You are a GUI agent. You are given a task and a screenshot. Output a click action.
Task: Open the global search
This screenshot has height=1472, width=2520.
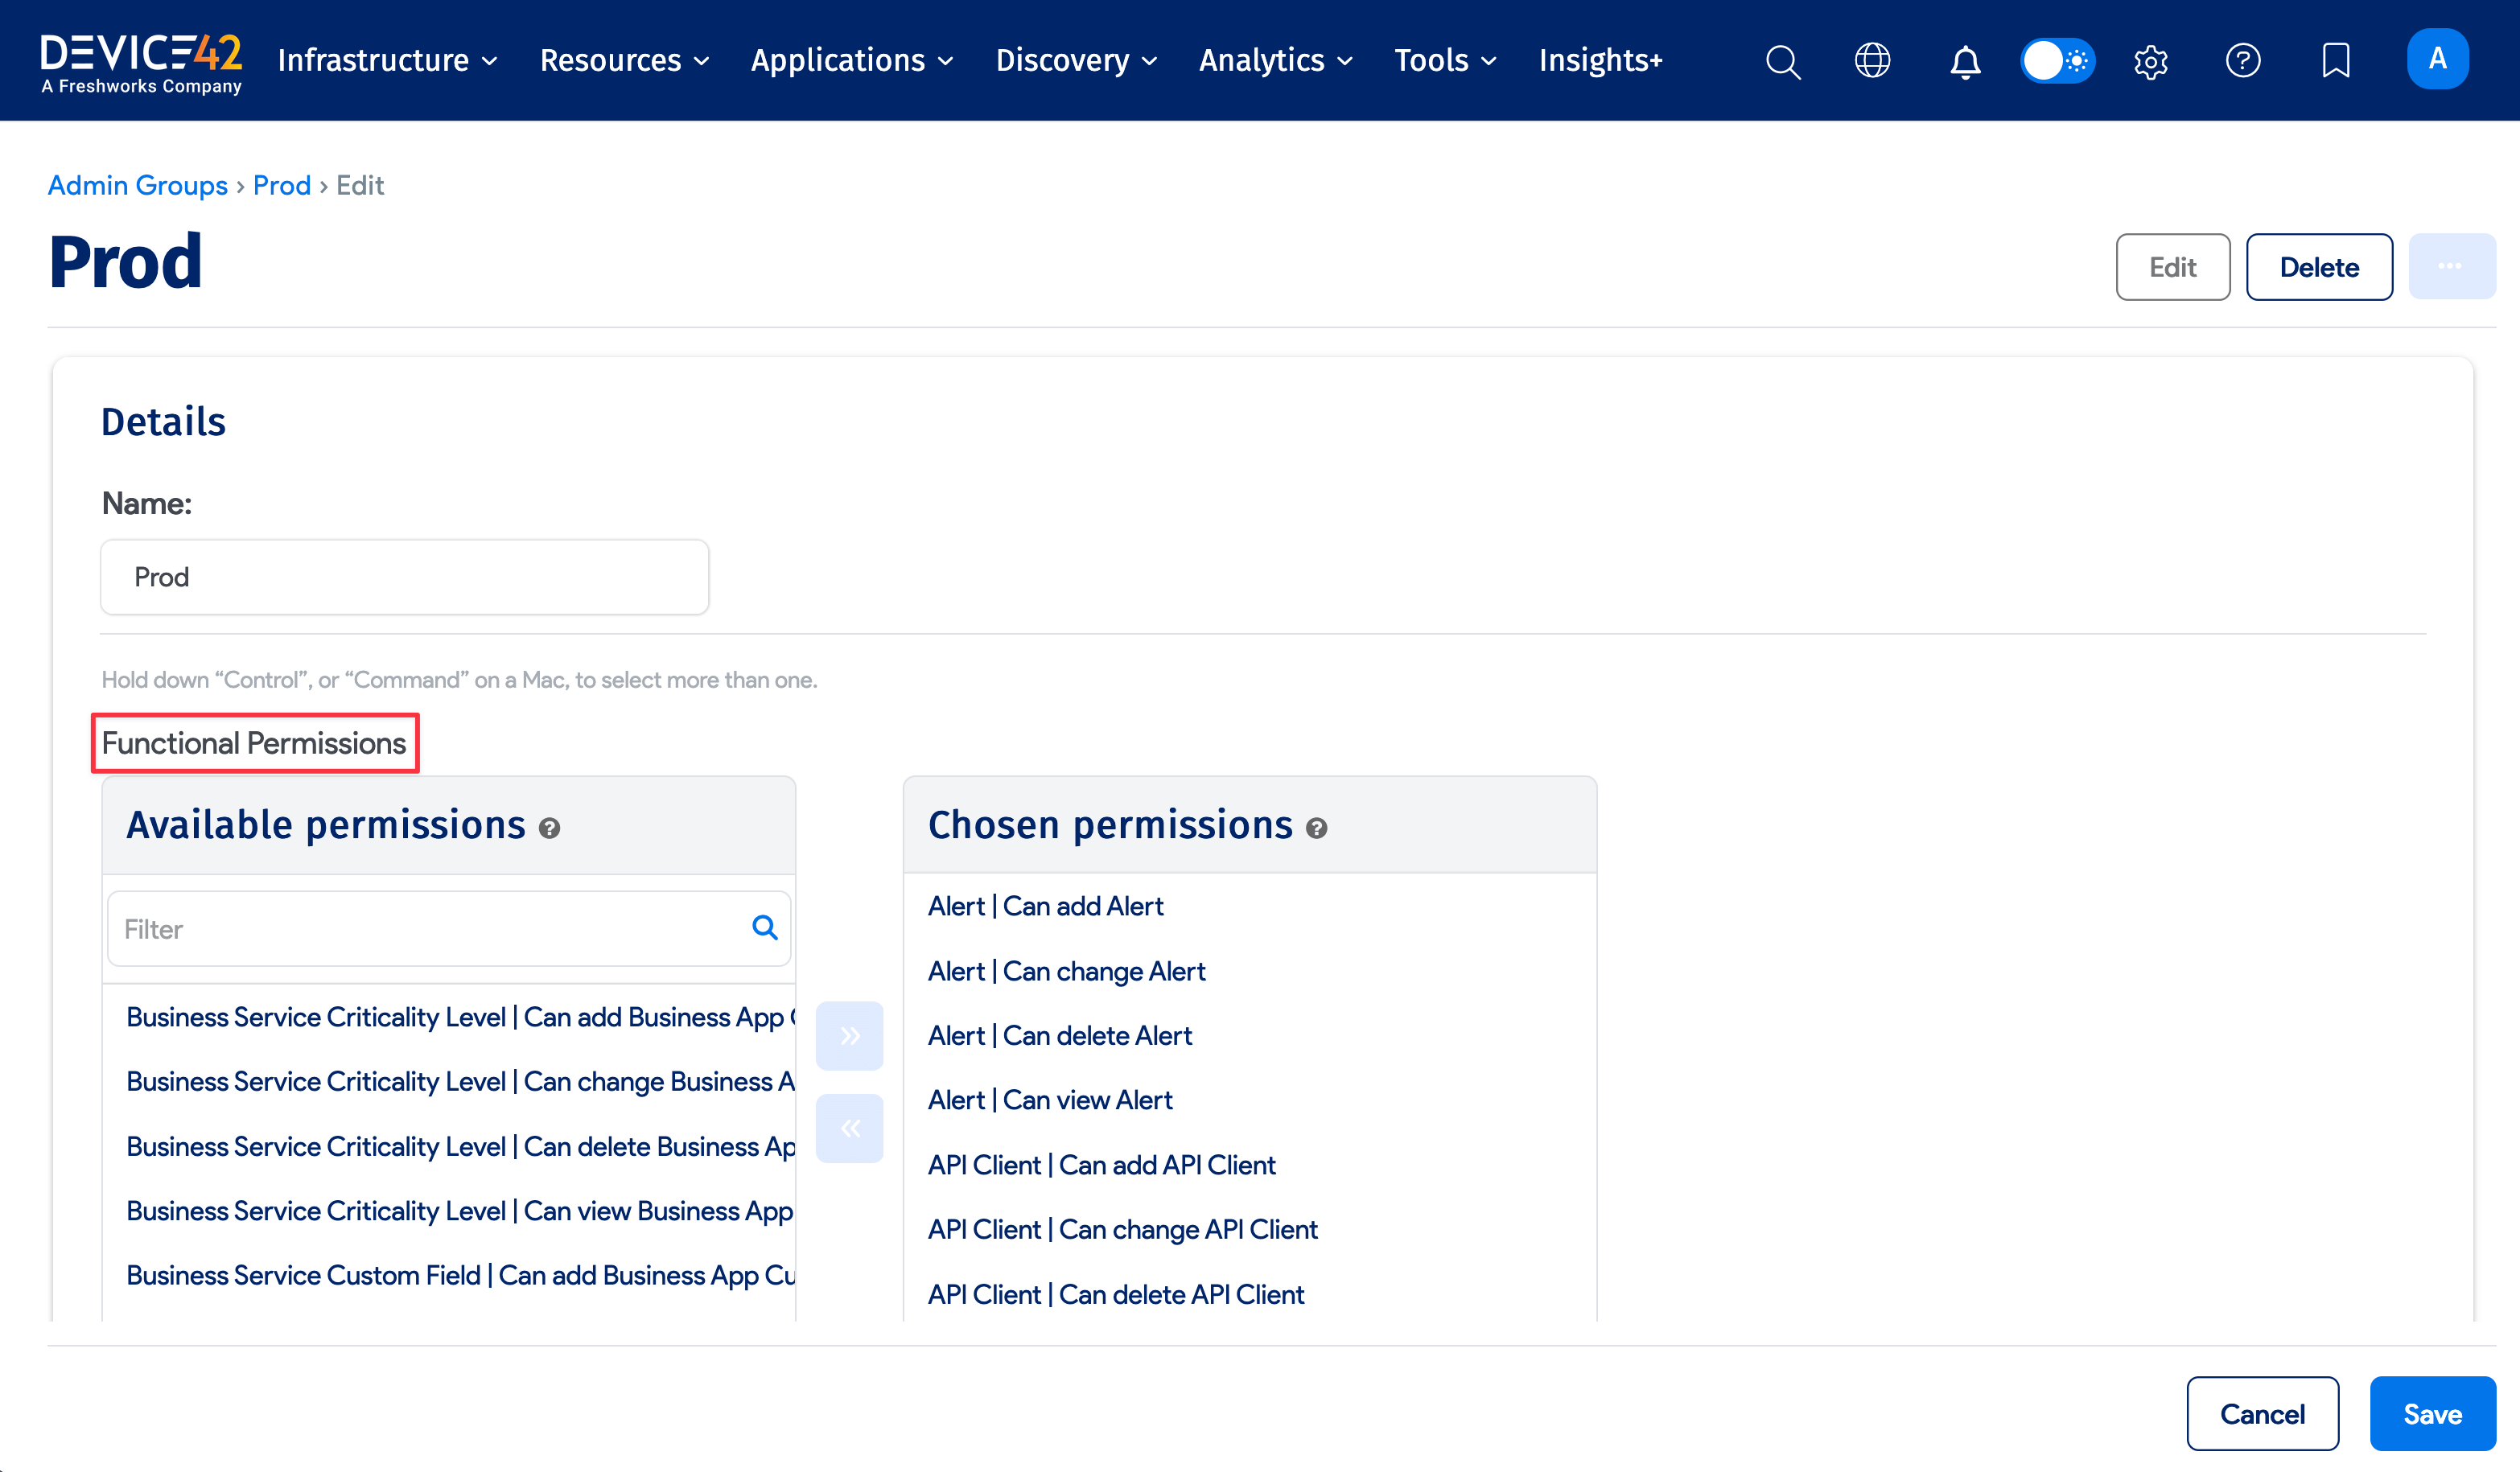[x=1783, y=61]
